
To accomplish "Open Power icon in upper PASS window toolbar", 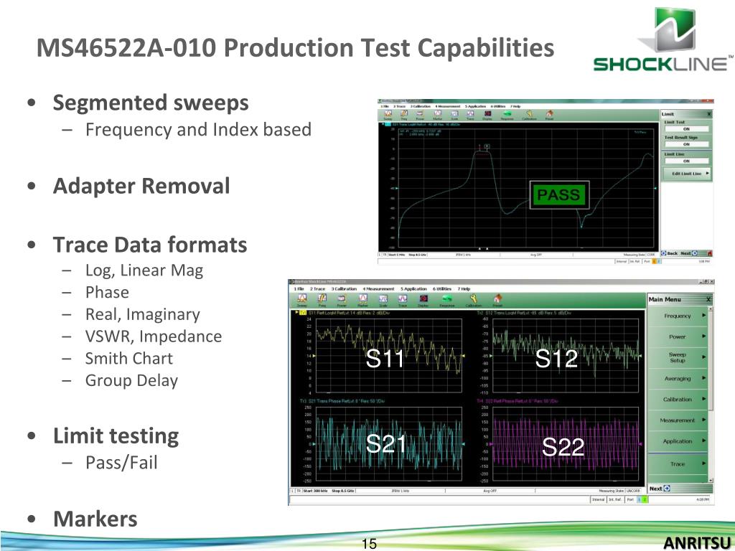I will point(420,116).
